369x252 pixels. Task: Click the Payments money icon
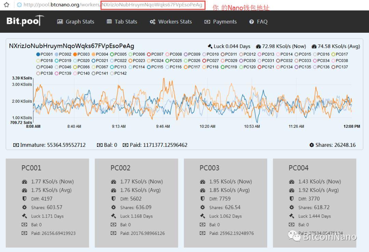click(207, 22)
